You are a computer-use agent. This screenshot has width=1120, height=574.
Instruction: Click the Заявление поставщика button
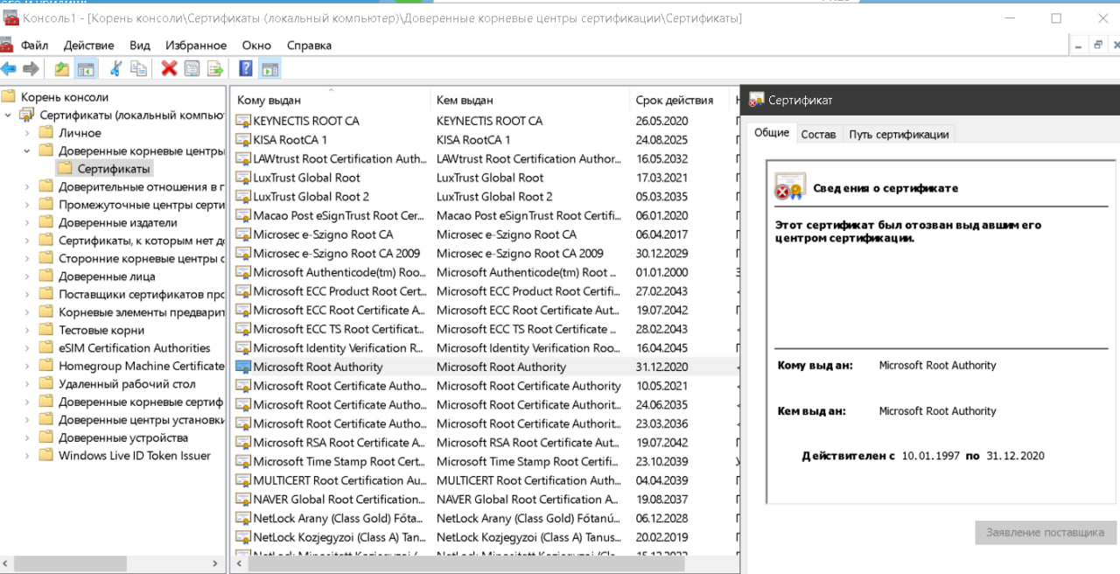[1045, 532]
